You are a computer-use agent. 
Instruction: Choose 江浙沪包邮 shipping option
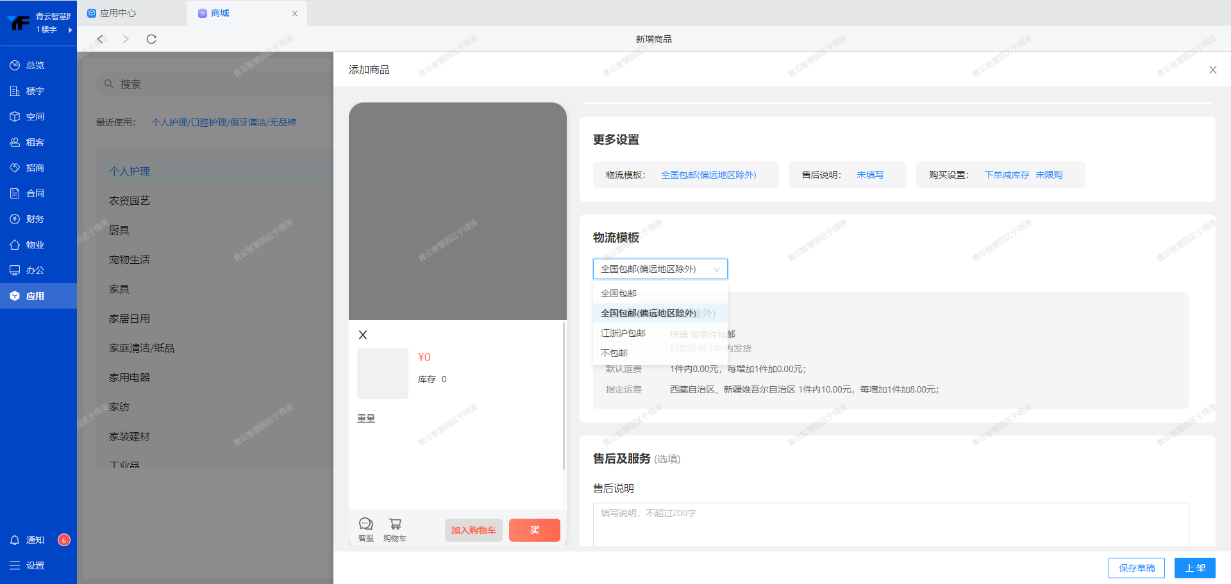coord(623,333)
